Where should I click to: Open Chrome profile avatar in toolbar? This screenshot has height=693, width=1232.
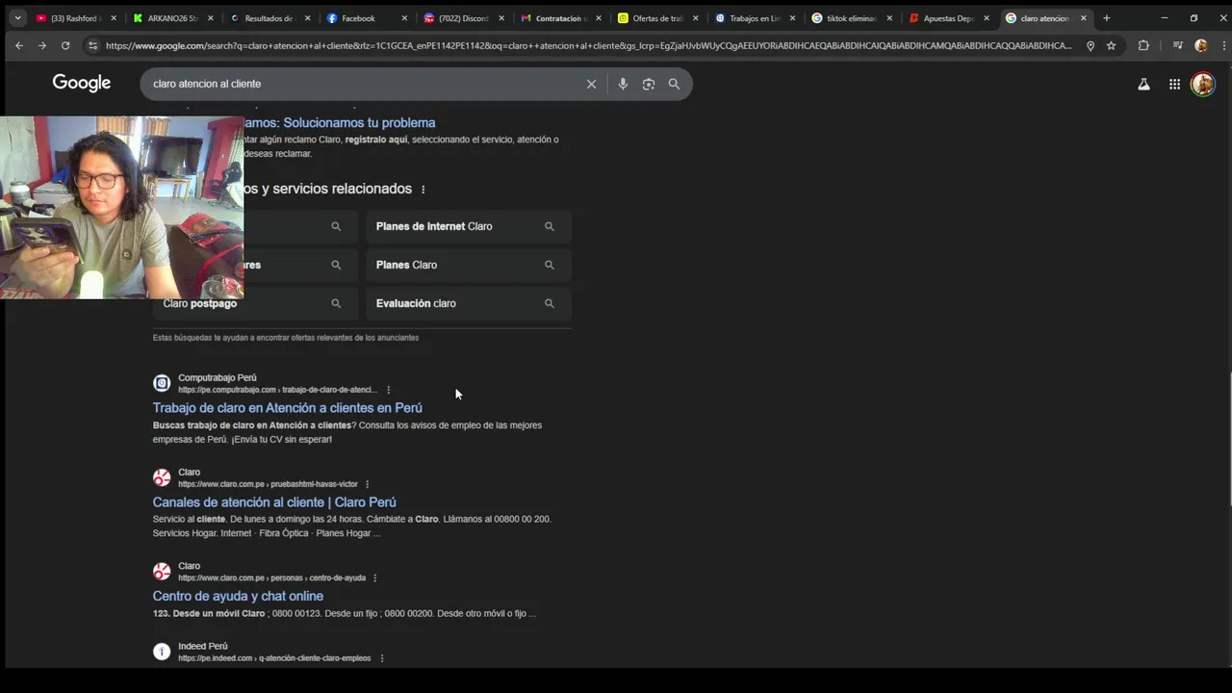click(x=1201, y=45)
